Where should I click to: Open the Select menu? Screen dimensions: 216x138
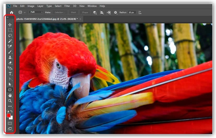pyautogui.click(x=58, y=6)
